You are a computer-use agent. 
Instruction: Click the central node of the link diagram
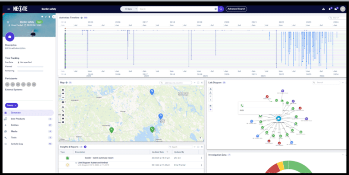click(x=278, y=119)
